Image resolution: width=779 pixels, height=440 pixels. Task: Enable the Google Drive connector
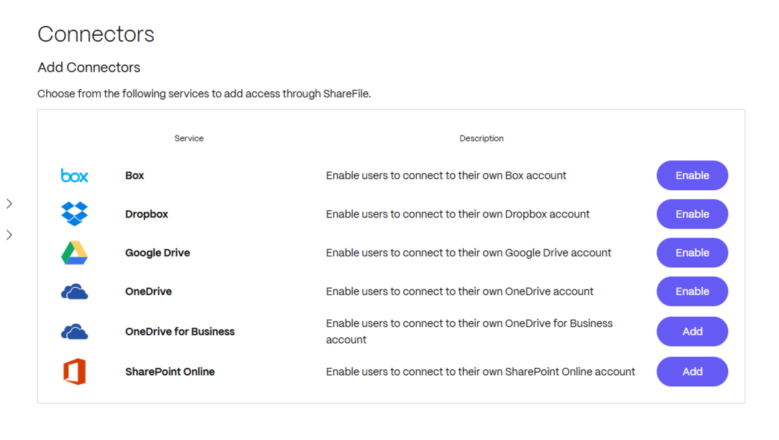coord(692,252)
